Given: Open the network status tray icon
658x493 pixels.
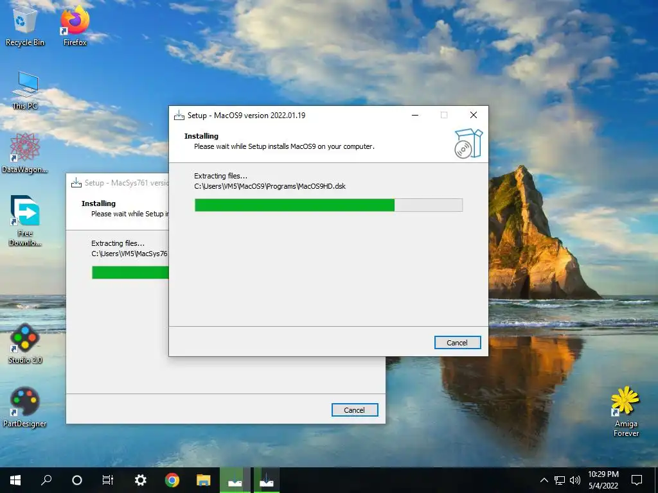Looking at the screenshot, I should click(560, 480).
